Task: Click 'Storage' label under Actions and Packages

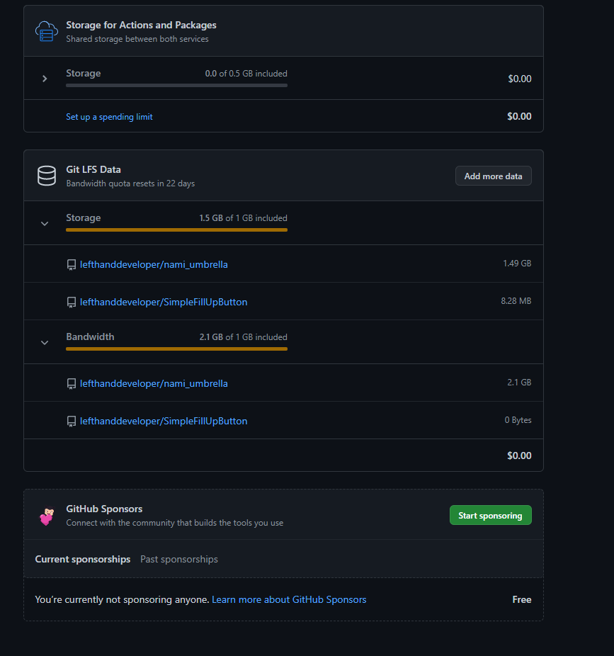Action: 84,73
